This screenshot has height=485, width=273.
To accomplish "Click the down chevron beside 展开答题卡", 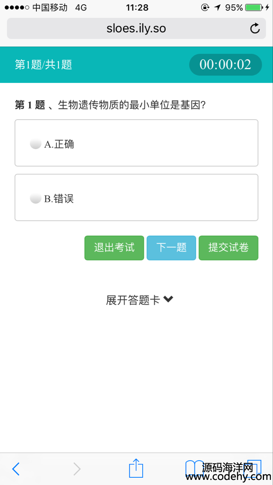I will coord(168,300).
